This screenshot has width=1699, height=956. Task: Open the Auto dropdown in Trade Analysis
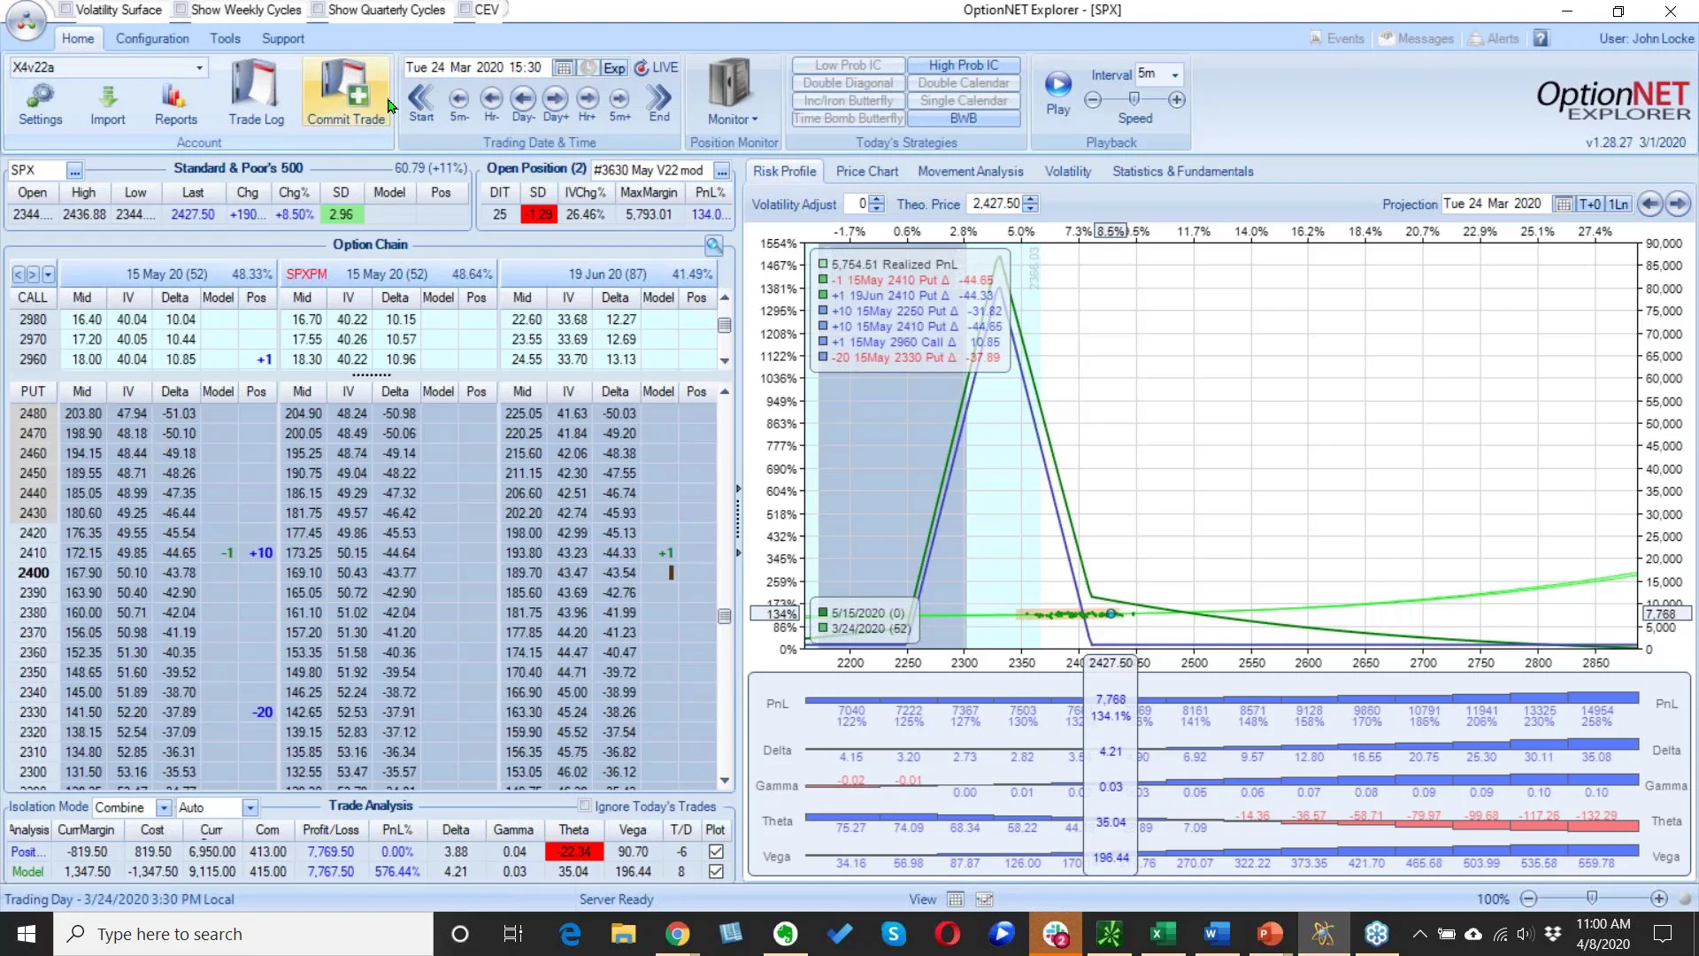point(250,807)
